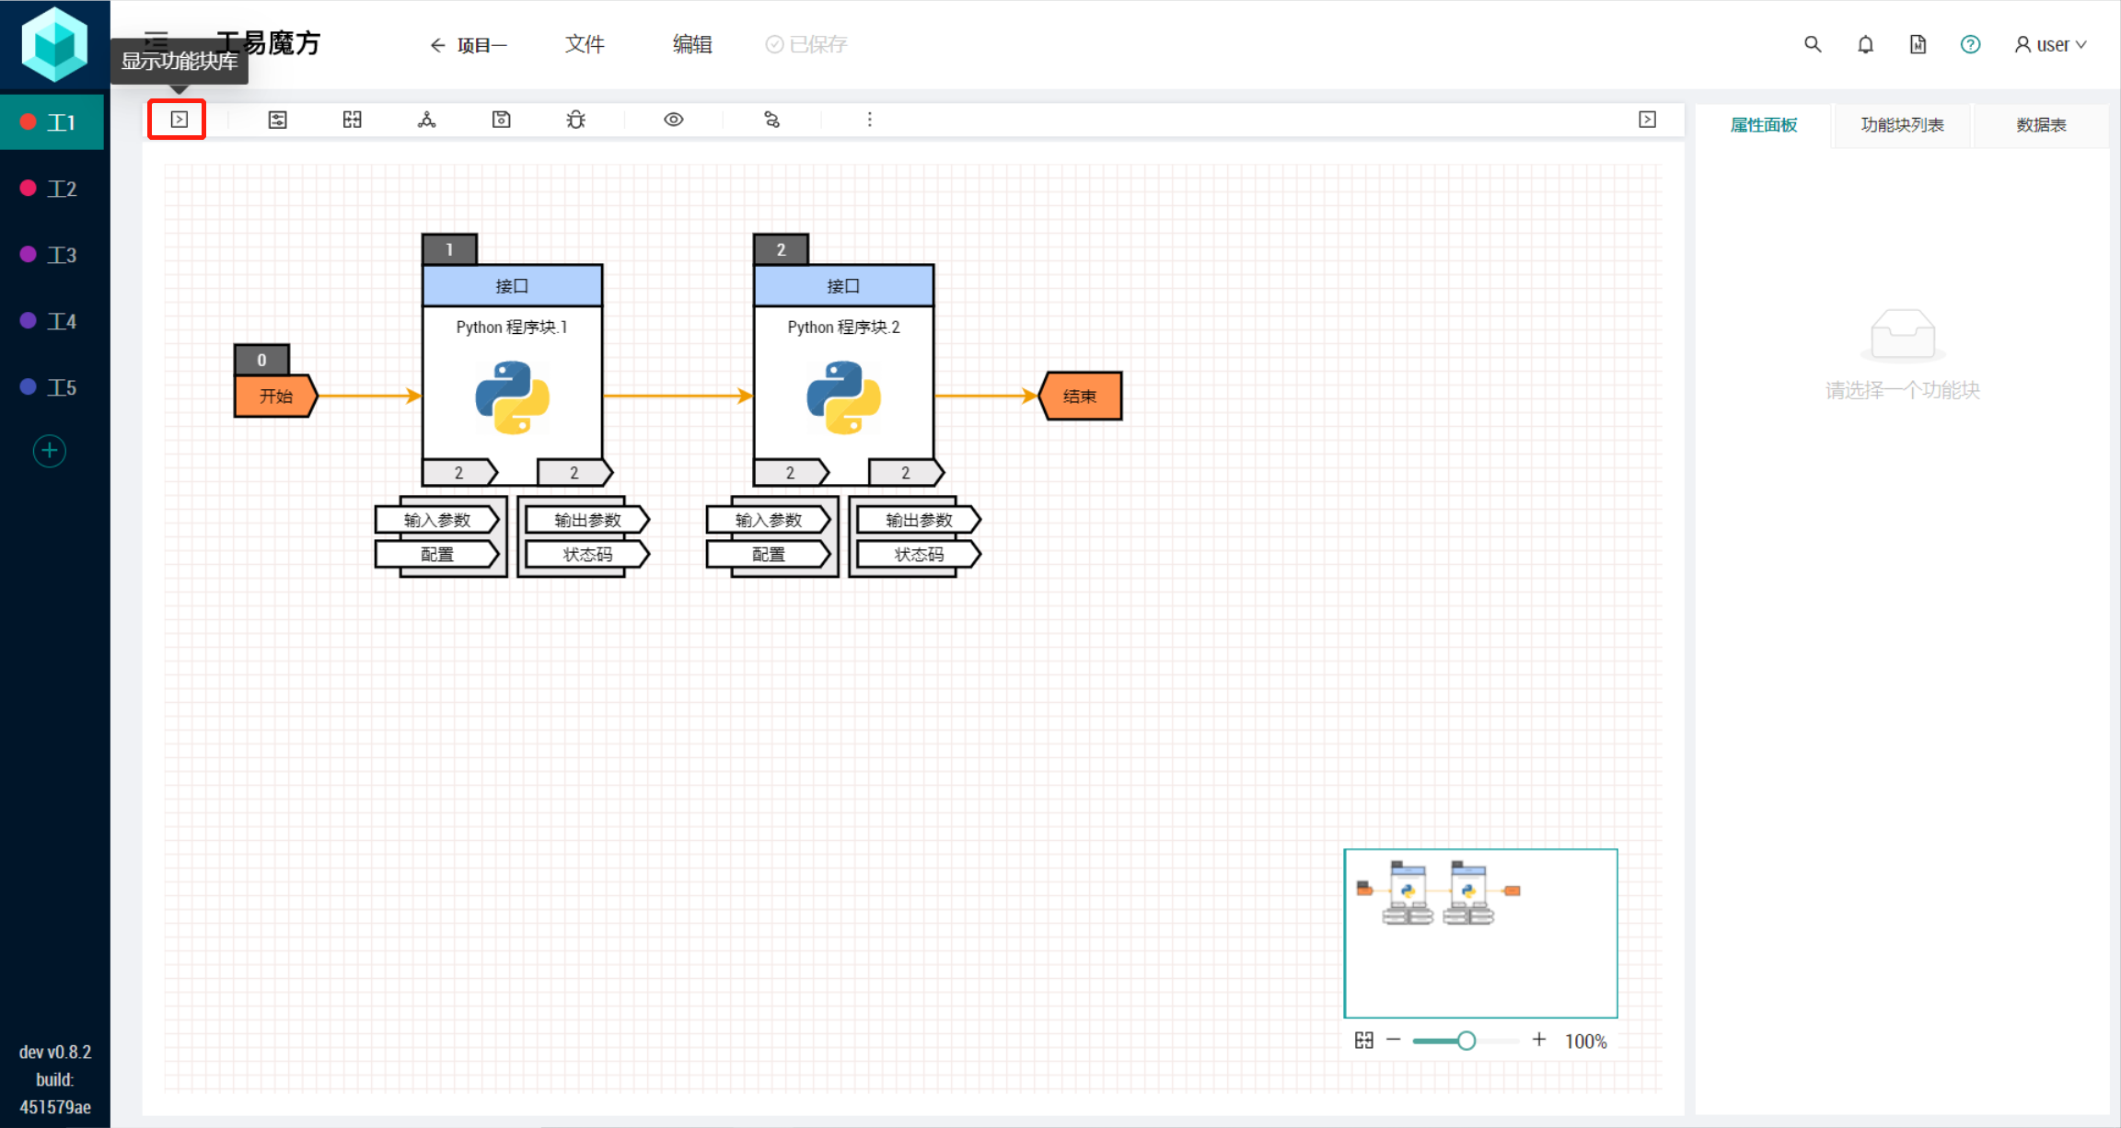
Task: Select workspace 工4 in sidebar
Action: tap(52, 321)
